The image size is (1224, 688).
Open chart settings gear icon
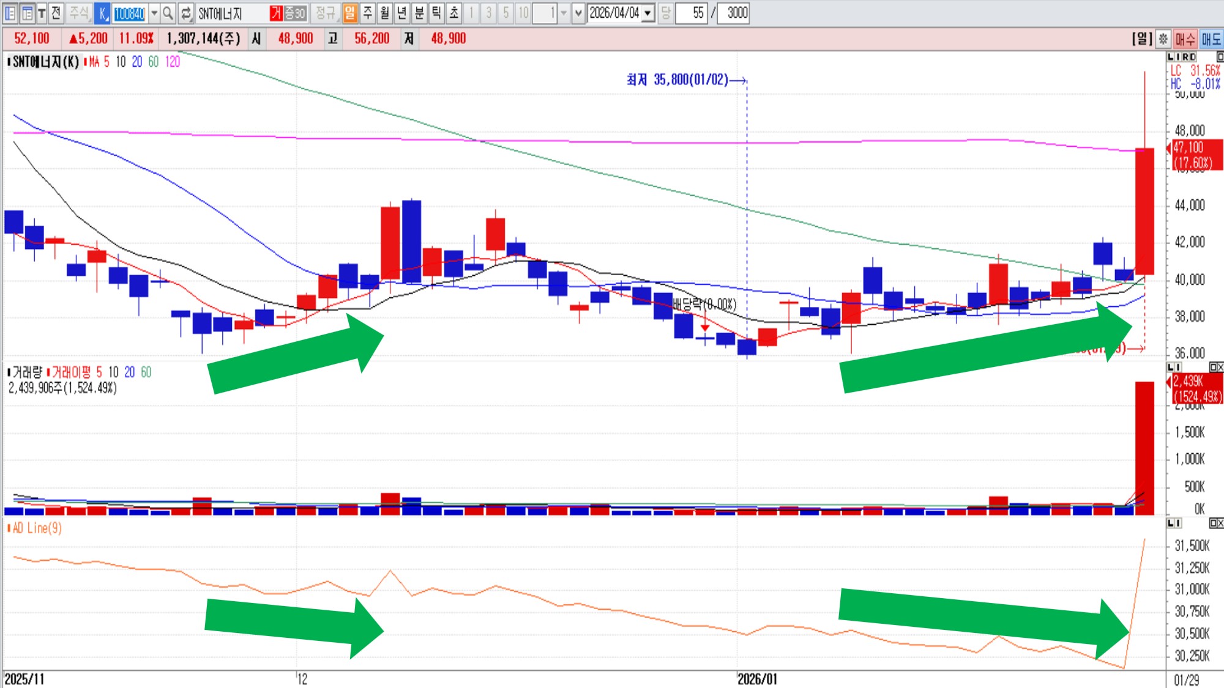(1163, 39)
